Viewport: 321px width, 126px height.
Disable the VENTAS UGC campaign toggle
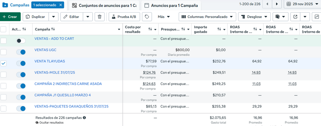pos(21,52)
